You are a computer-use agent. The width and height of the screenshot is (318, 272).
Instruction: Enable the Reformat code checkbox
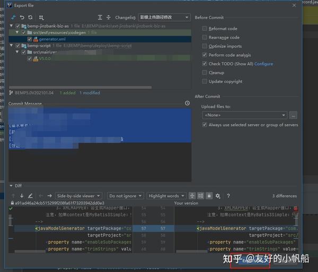tap(205, 29)
